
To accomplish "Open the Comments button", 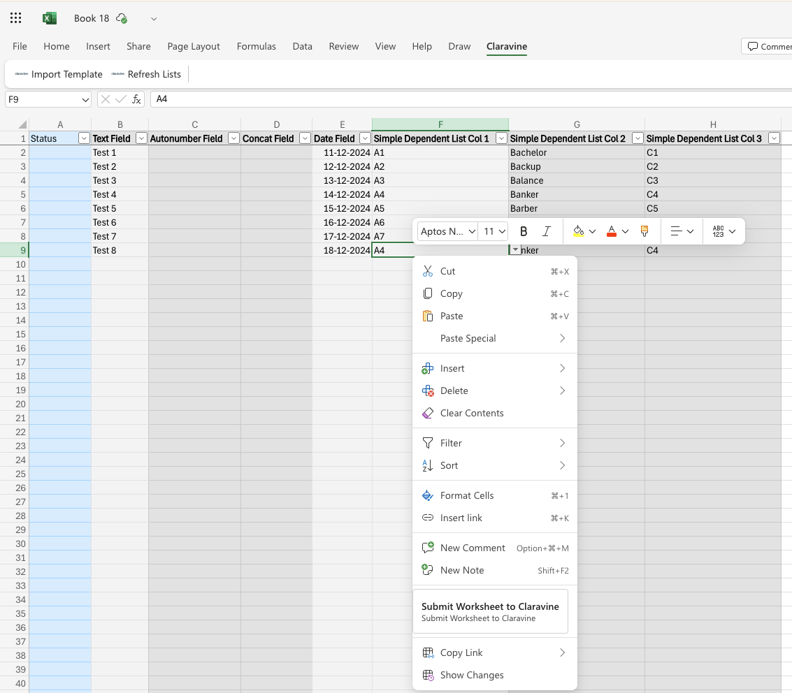I will 768,46.
